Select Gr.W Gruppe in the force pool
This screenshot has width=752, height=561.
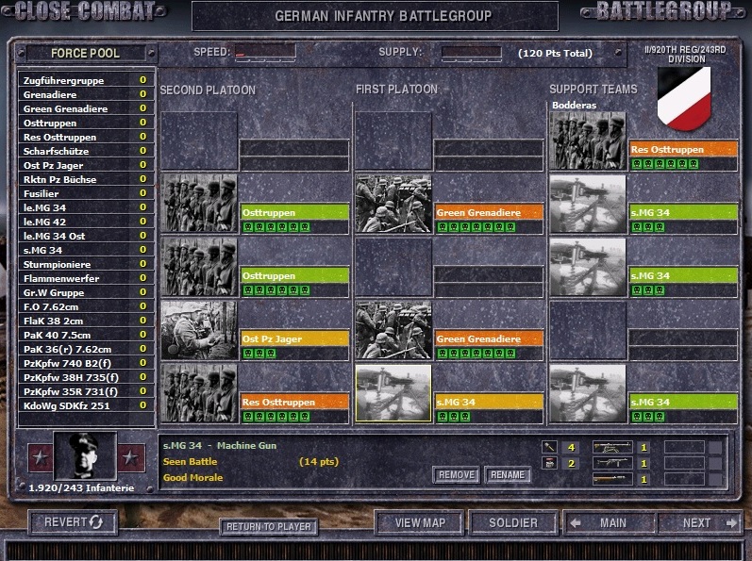[x=85, y=292]
